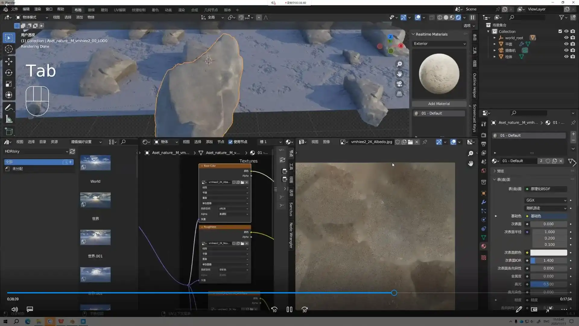The height and width of the screenshot is (326, 579).
Task: Hide the world_root object in outliner
Action: pos(566,38)
